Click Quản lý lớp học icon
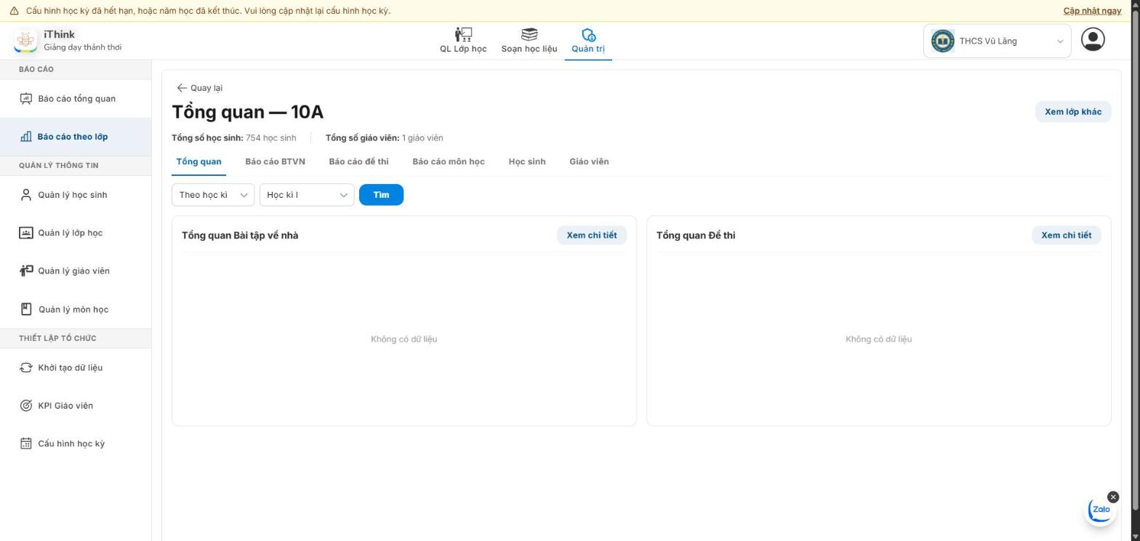This screenshot has height=541, width=1140. [x=26, y=233]
